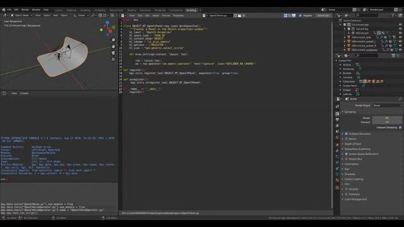The height and width of the screenshot is (227, 404).
Task: Open the viewport Object menu
Action: click(64, 15)
